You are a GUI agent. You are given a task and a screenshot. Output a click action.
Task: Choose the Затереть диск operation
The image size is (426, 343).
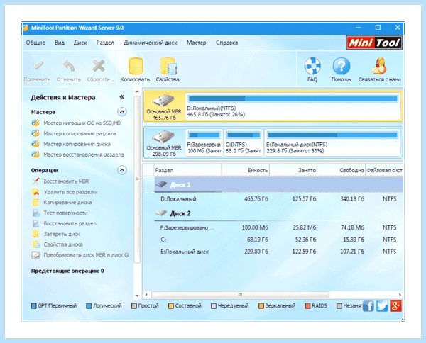click(x=62, y=234)
